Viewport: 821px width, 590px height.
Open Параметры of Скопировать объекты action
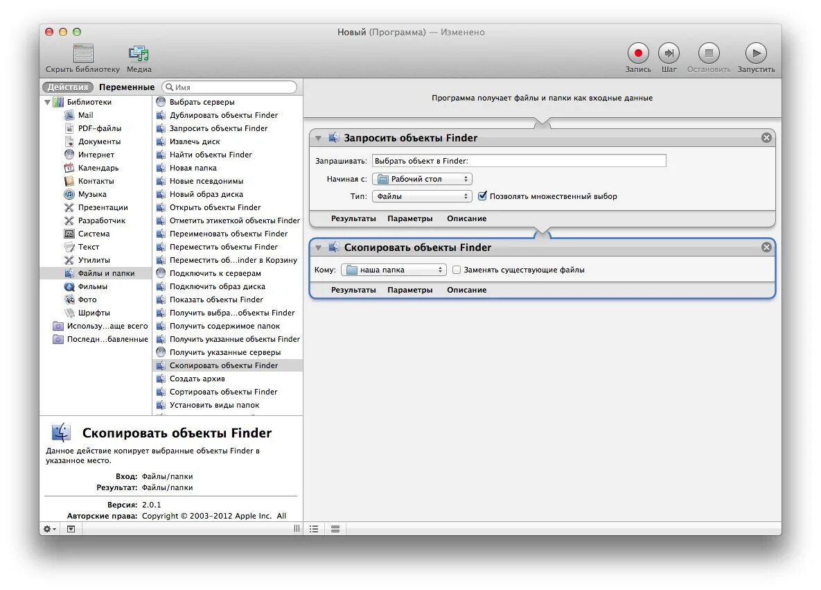410,290
